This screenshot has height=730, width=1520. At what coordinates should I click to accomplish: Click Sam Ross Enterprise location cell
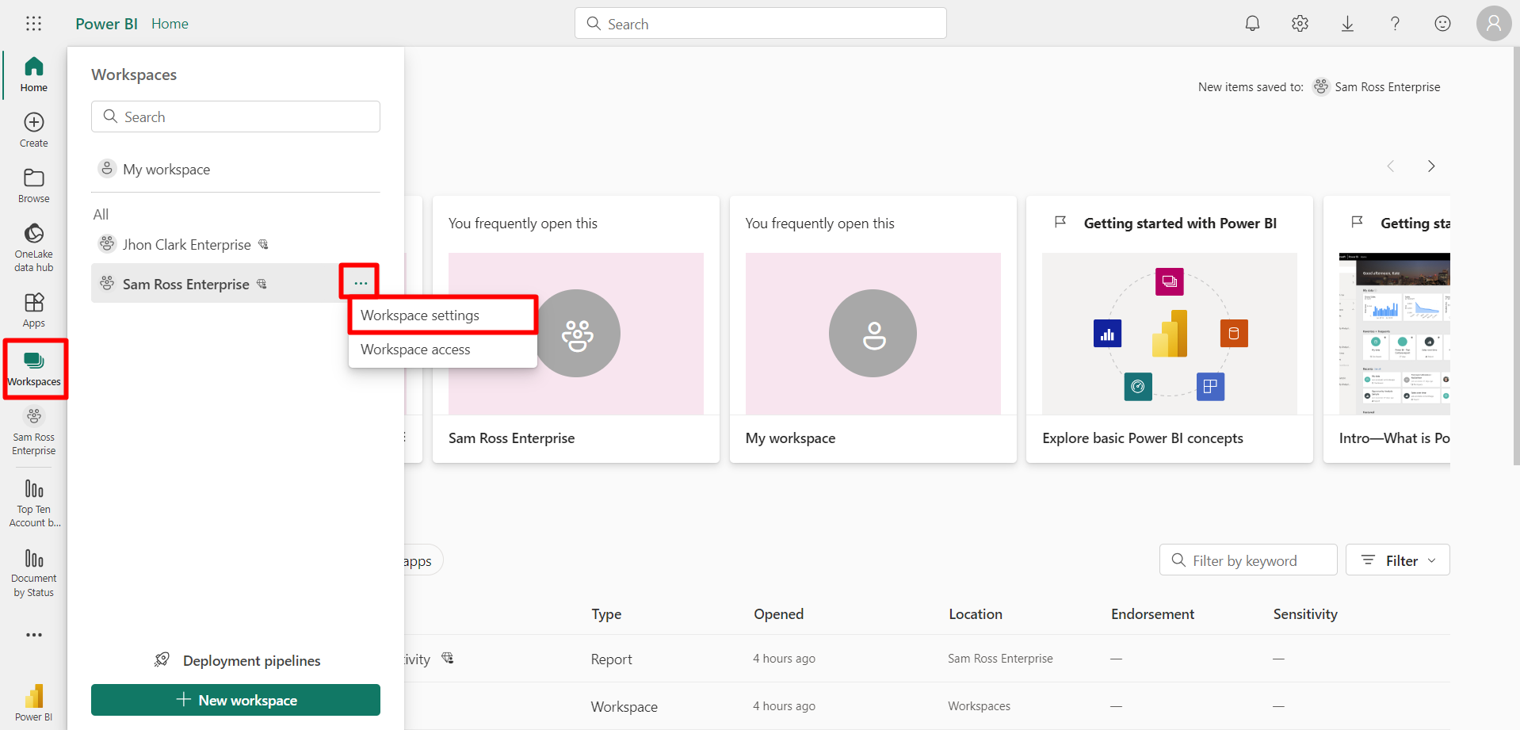1000,659
